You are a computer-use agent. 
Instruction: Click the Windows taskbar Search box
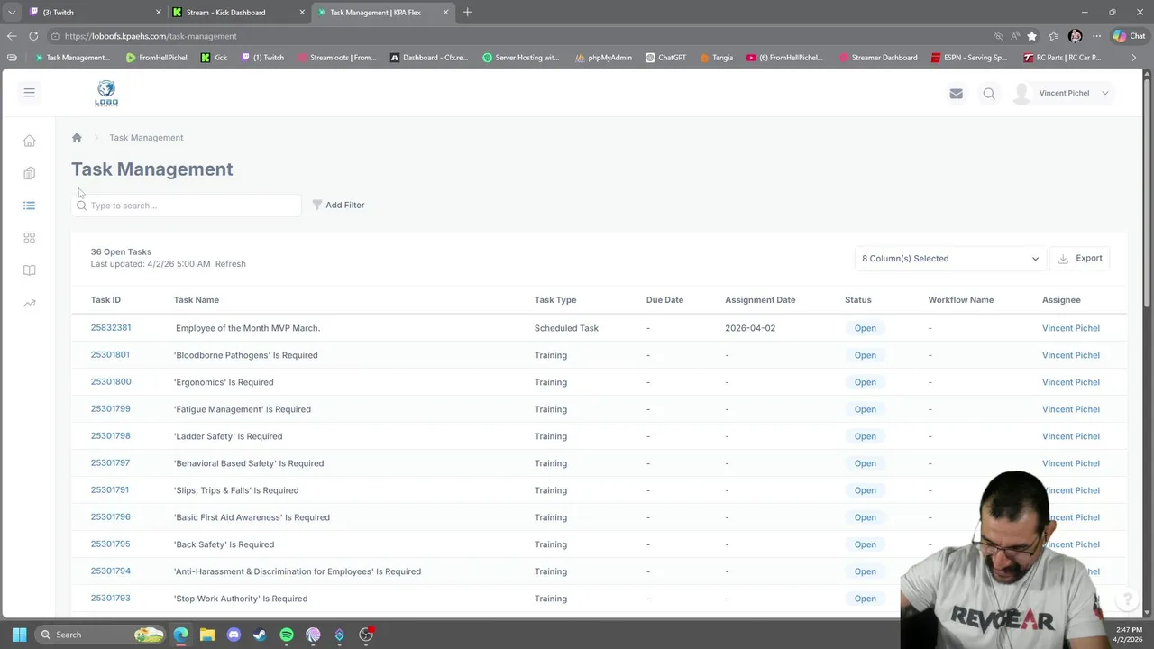click(101, 635)
